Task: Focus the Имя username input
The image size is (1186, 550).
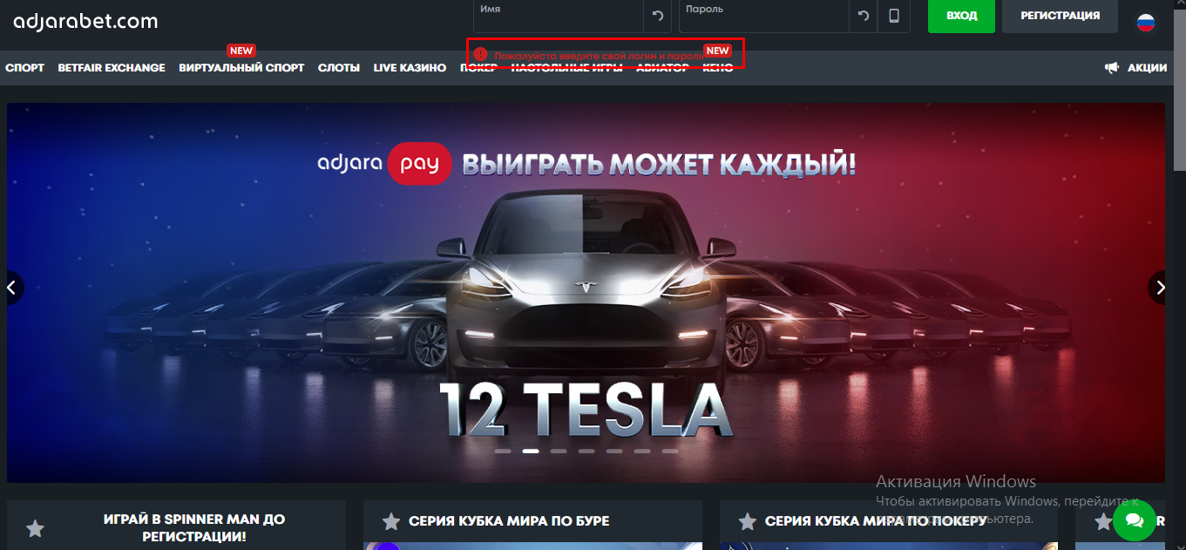Action: point(559,16)
